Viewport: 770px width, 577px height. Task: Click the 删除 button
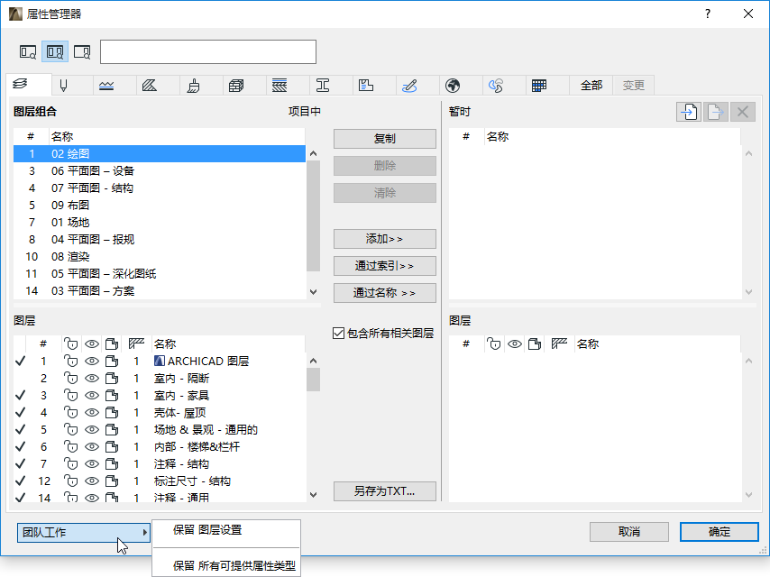[x=384, y=166]
